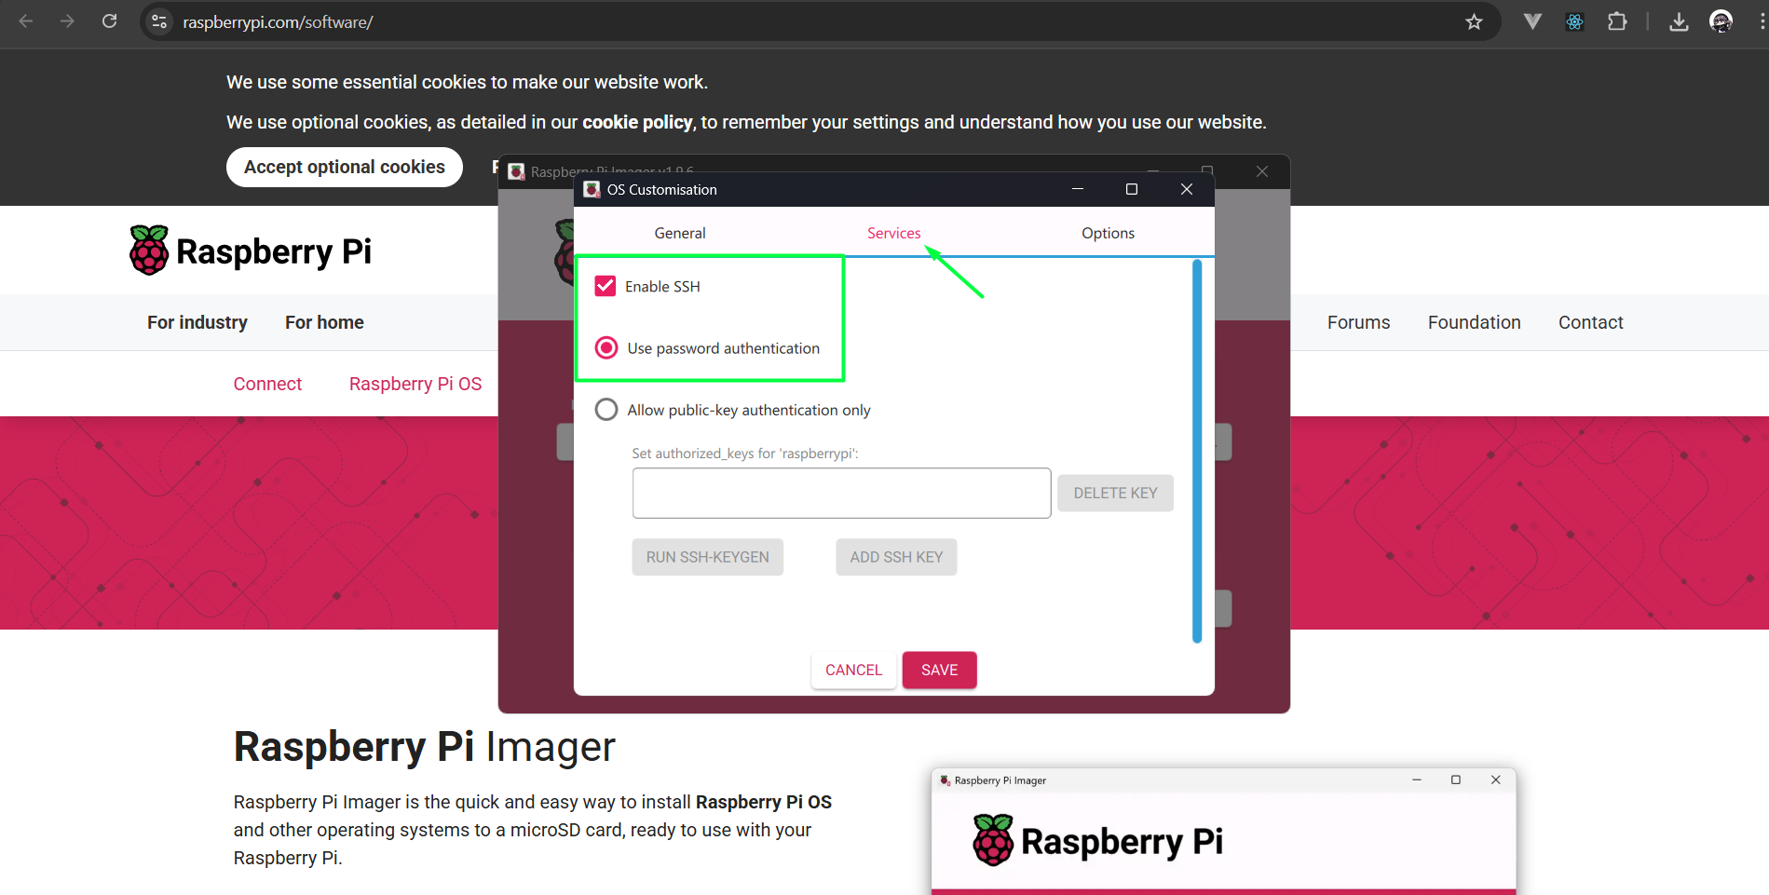The width and height of the screenshot is (1769, 895).
Task: Bookmark this page with star icon
Action: click(x=1474, y=21)
